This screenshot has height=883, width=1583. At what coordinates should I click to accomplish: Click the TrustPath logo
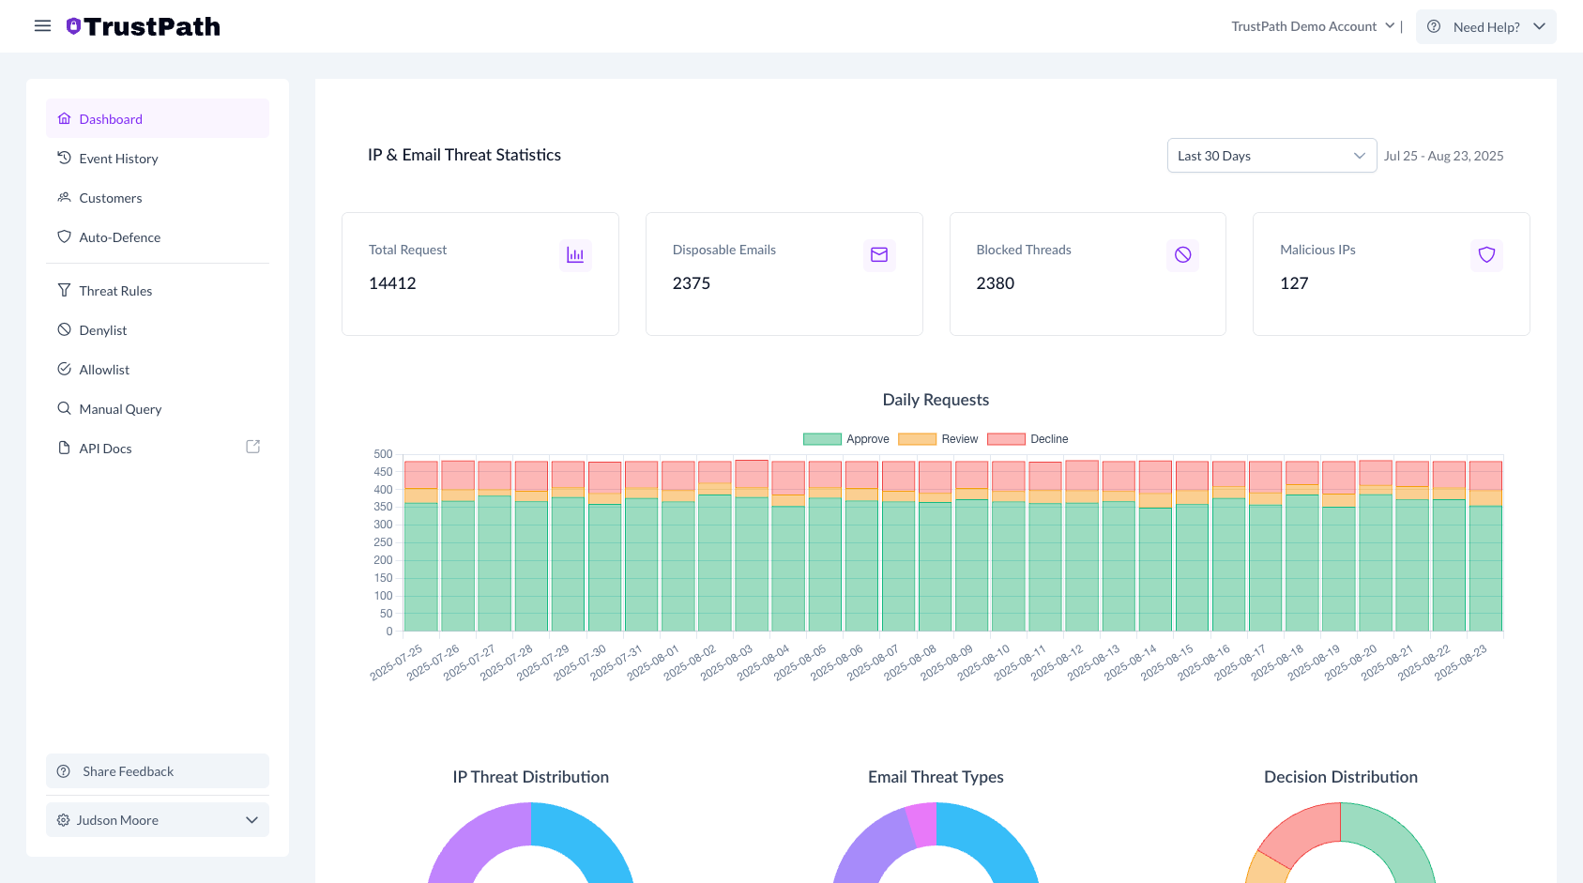(x=144, y=26)
